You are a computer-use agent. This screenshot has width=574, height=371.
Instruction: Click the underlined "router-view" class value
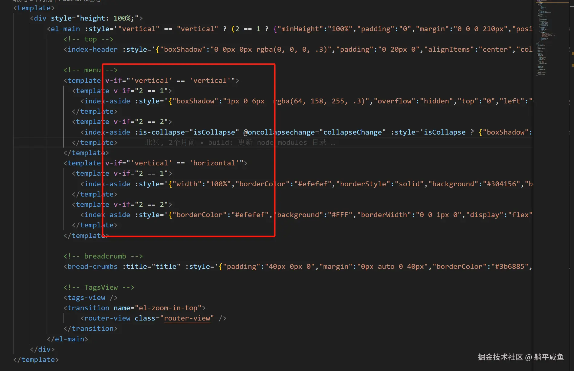(x=187, y=318)
